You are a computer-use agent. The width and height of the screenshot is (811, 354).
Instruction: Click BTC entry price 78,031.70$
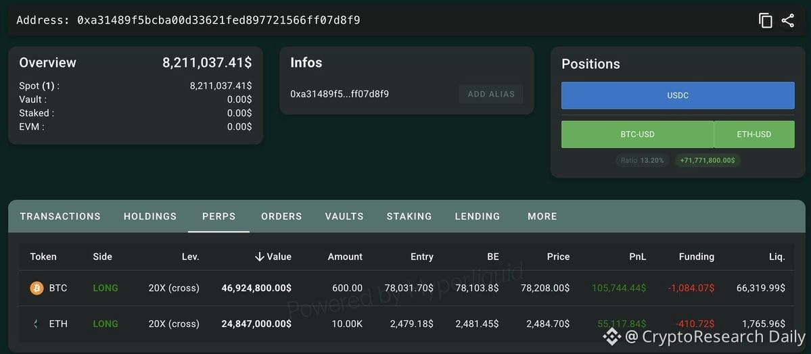[x=409, y=288]
